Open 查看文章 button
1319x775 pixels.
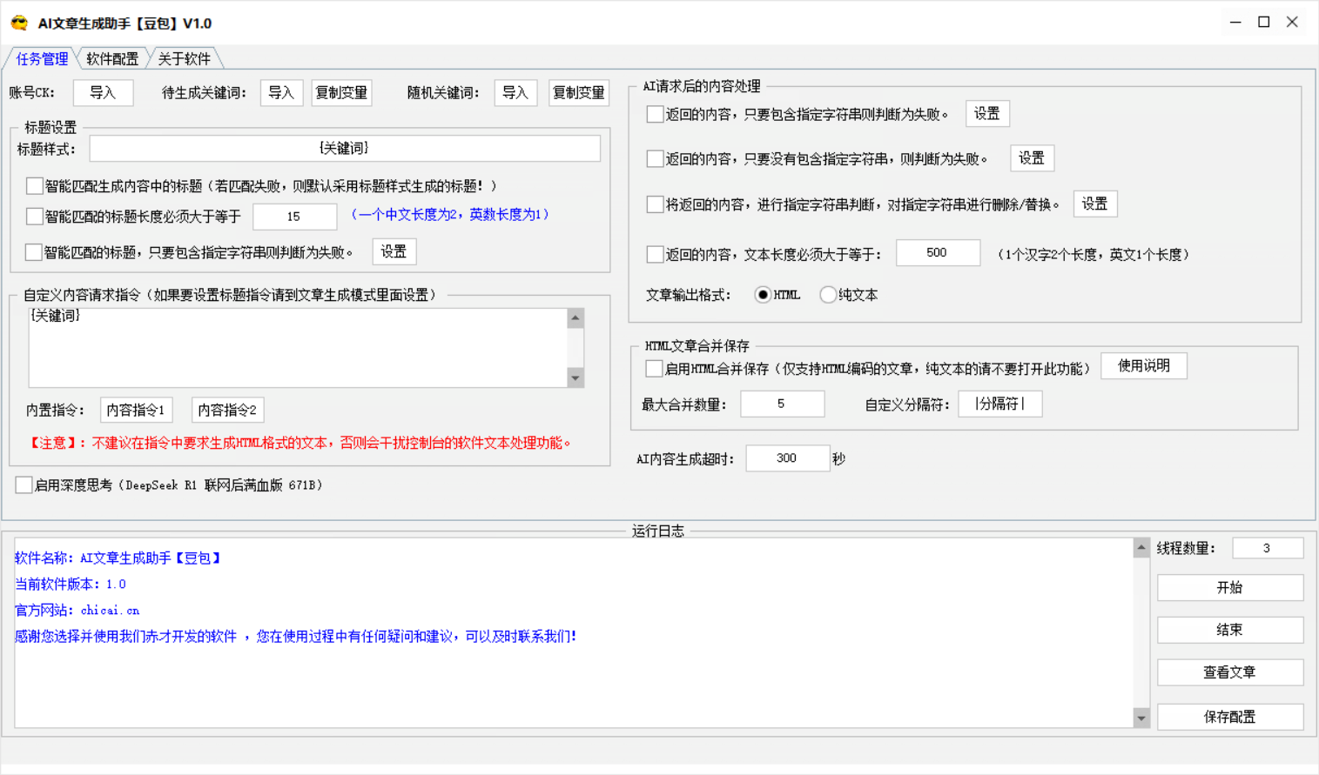point(1230,672)
